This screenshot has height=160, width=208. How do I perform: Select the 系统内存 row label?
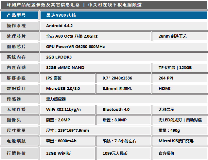click(20, 57)
